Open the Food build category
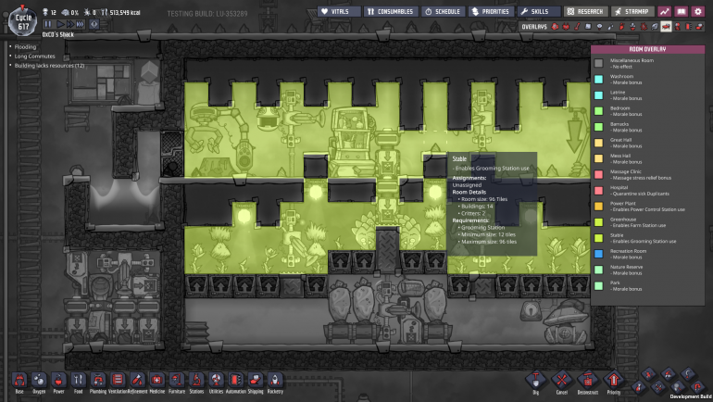This screenshot has height=402, width=713. tap(78, 380)
